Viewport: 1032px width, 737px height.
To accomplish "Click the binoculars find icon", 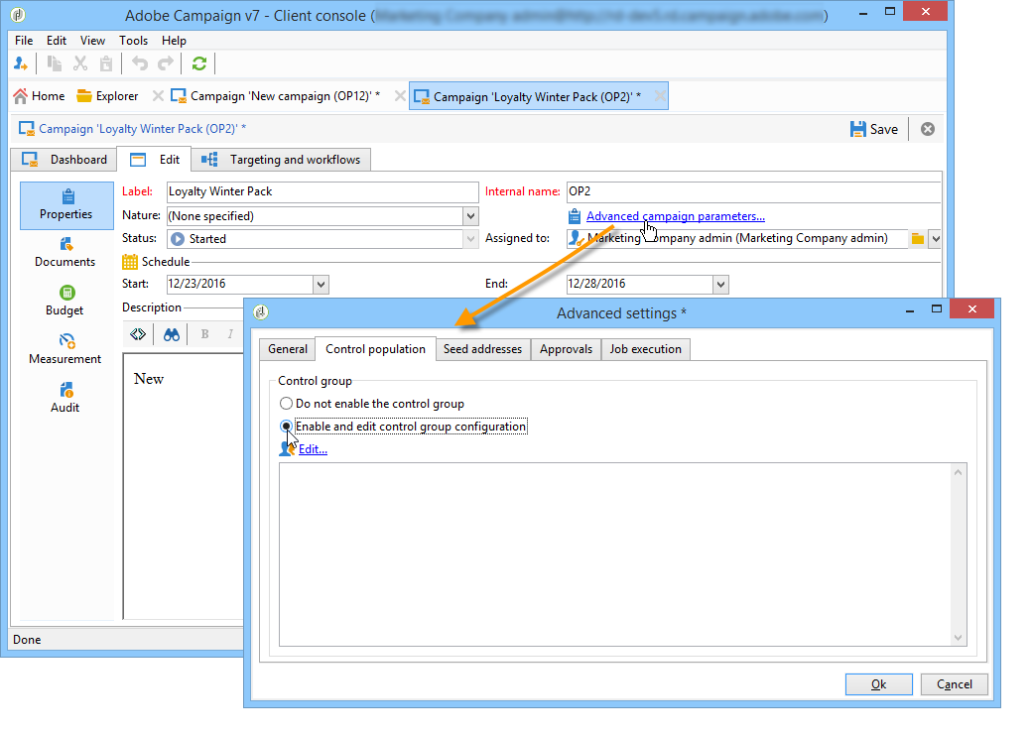I will coord(171,334).
